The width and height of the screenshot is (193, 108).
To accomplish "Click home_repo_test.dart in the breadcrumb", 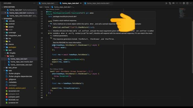I will point(62,7).
